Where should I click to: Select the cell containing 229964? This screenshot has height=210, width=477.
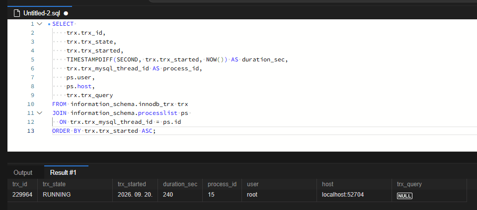point(22,195)
